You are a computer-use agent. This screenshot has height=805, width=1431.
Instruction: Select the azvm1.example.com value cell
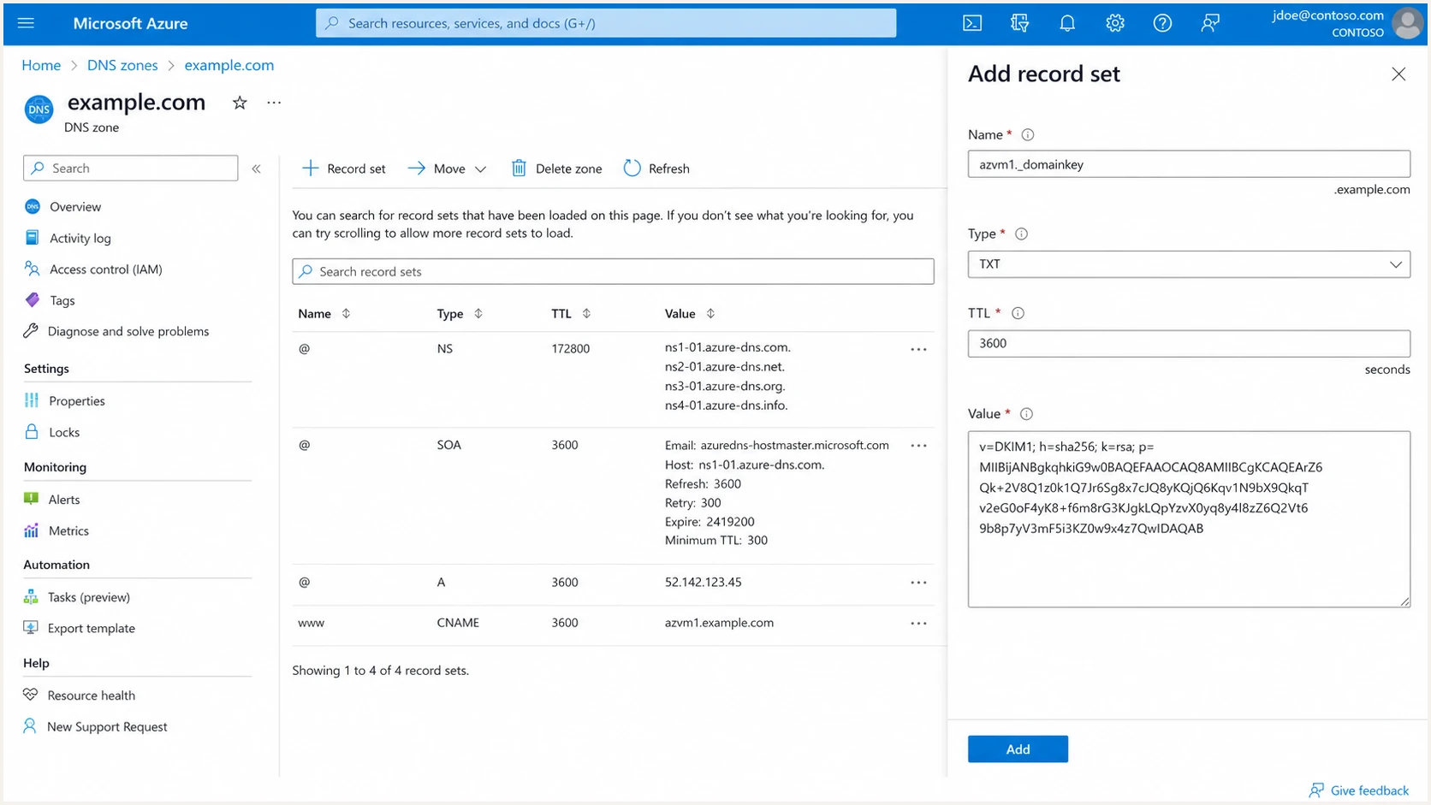719,623
